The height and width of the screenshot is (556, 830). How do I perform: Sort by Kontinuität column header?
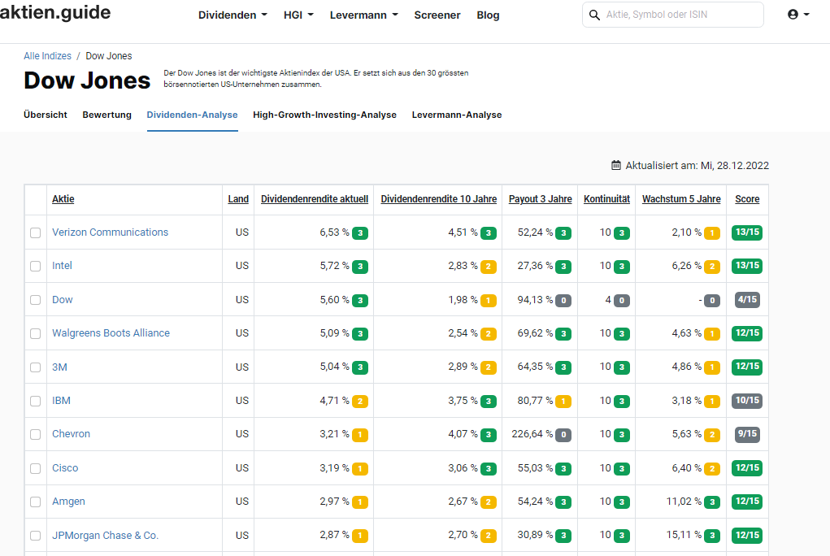click(606, 199)
